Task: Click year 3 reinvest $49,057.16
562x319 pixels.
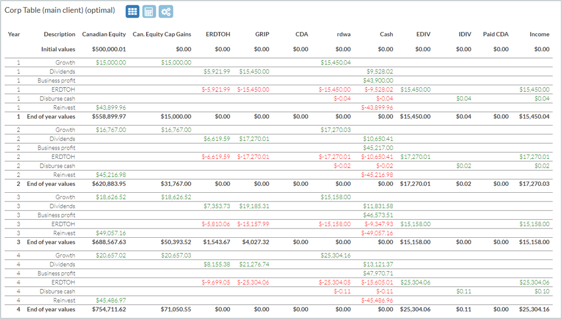Action: 111,233
